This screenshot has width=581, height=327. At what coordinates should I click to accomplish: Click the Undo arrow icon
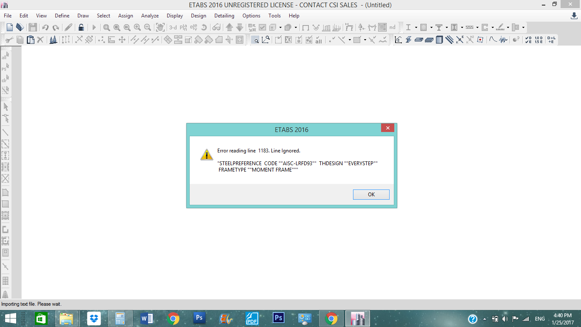[46, 27]
